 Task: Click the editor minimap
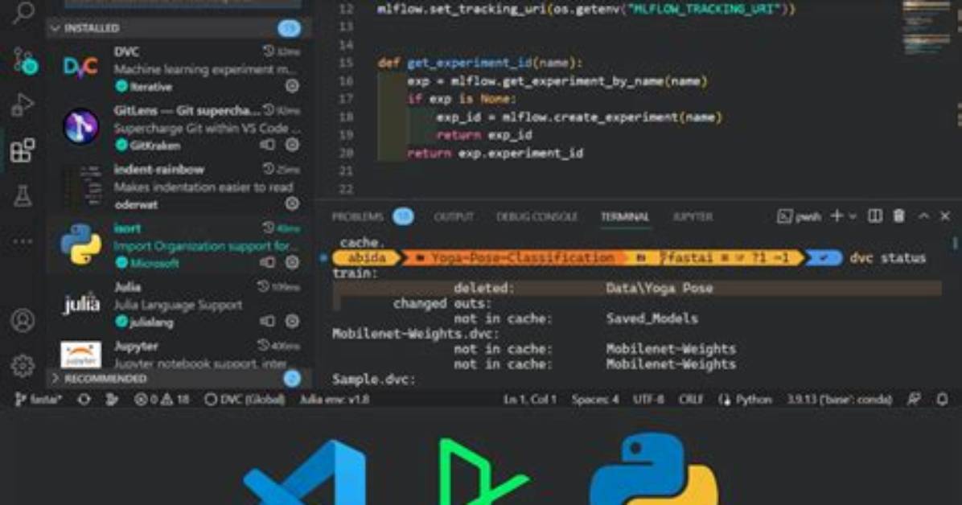point(927,27)
